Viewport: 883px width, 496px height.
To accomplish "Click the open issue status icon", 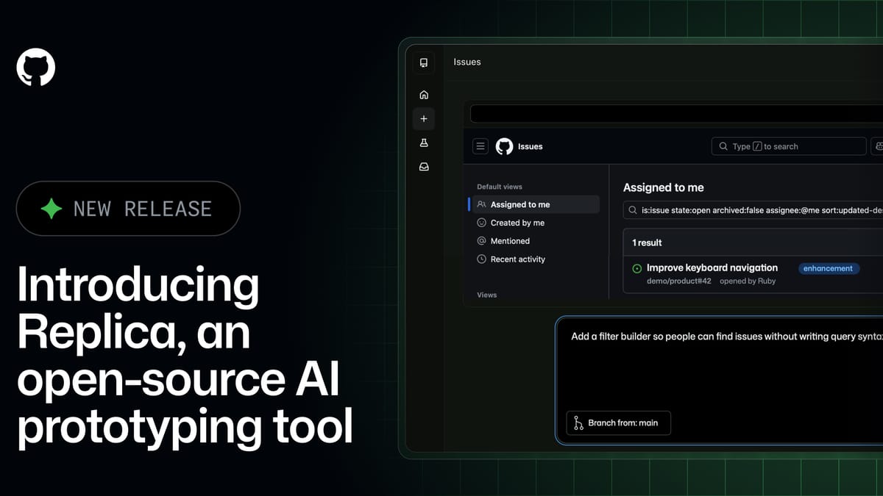I will pos(636,269).
